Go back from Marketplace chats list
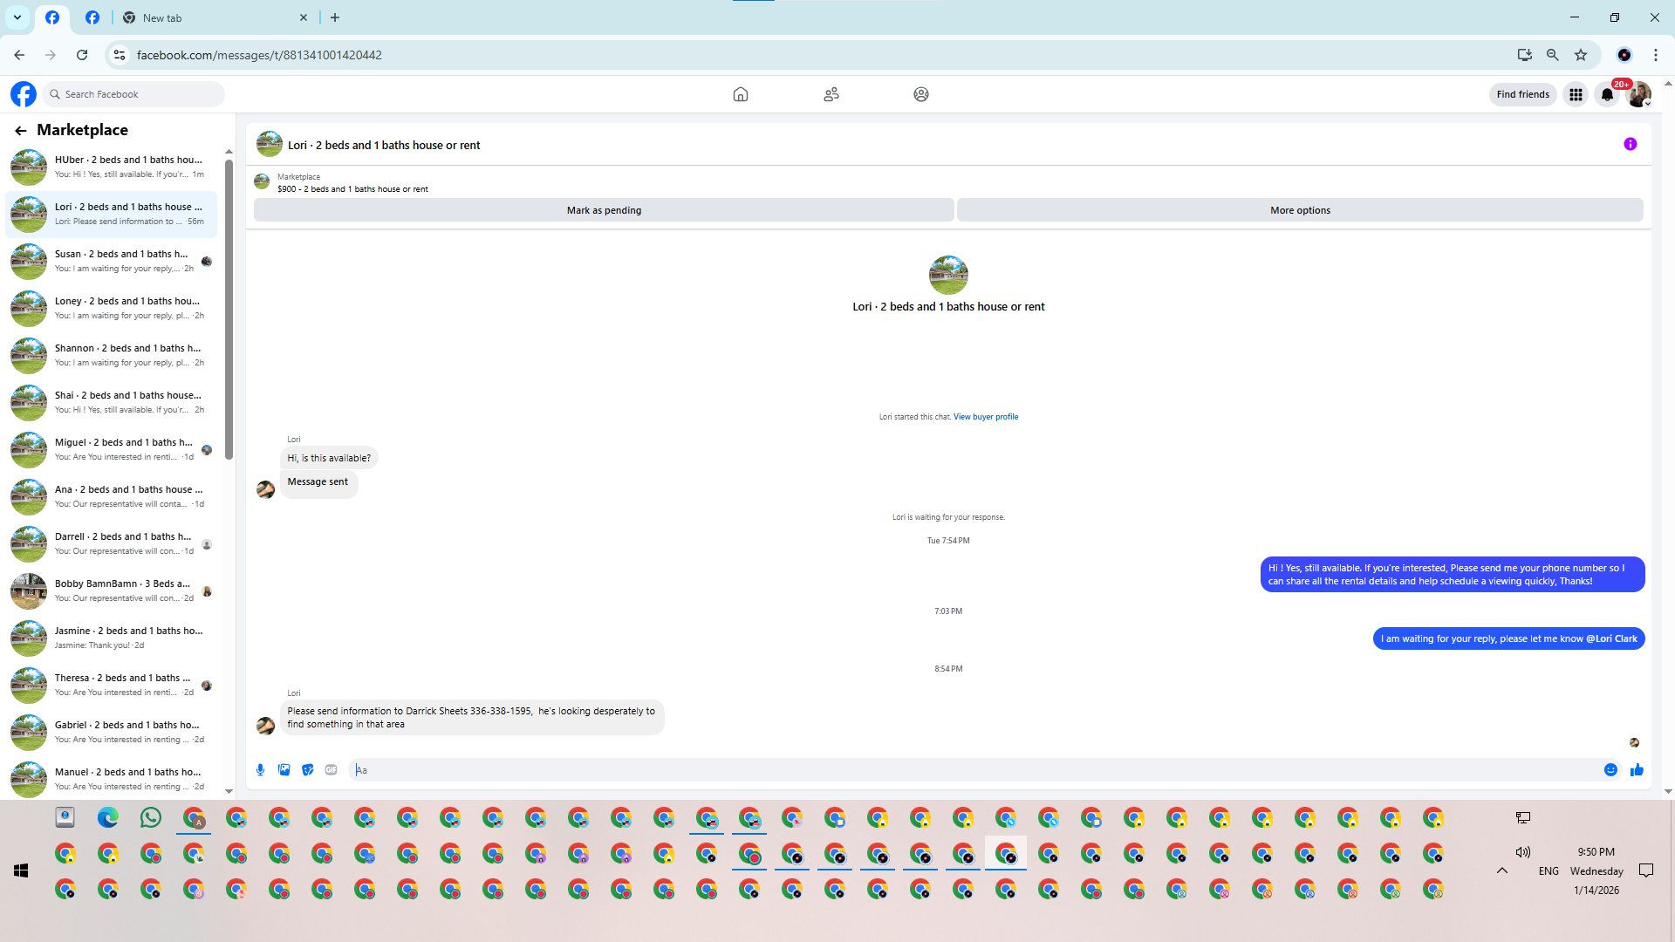 point(21,130)
